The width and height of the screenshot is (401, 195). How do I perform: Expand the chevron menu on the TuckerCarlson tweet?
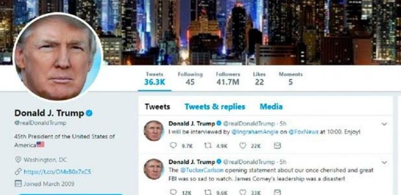[x=384, y=163]
